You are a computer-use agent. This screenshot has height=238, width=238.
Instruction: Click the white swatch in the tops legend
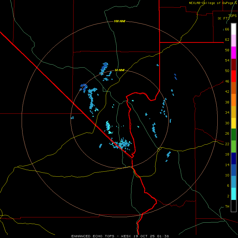234,29
